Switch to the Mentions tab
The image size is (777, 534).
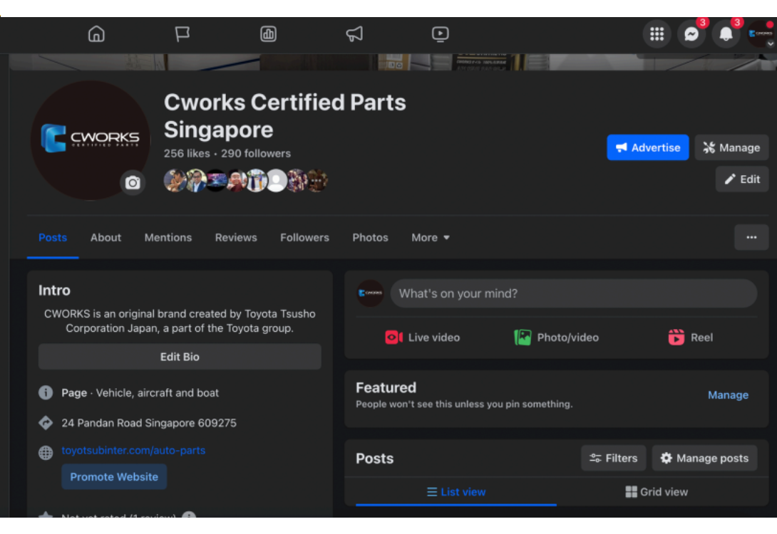point(168,238)
